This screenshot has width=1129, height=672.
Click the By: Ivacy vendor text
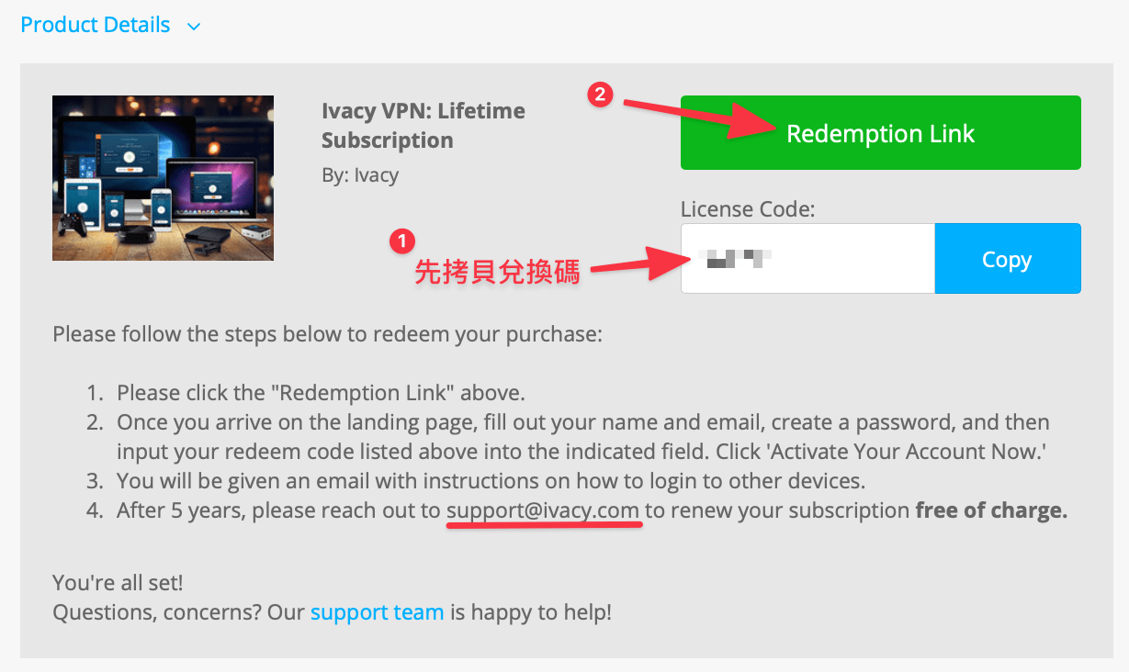360,174
